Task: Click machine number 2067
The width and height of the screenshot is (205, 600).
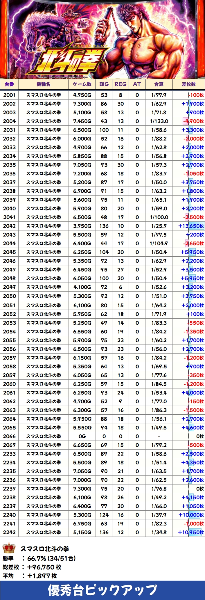Action: (9, 445)
